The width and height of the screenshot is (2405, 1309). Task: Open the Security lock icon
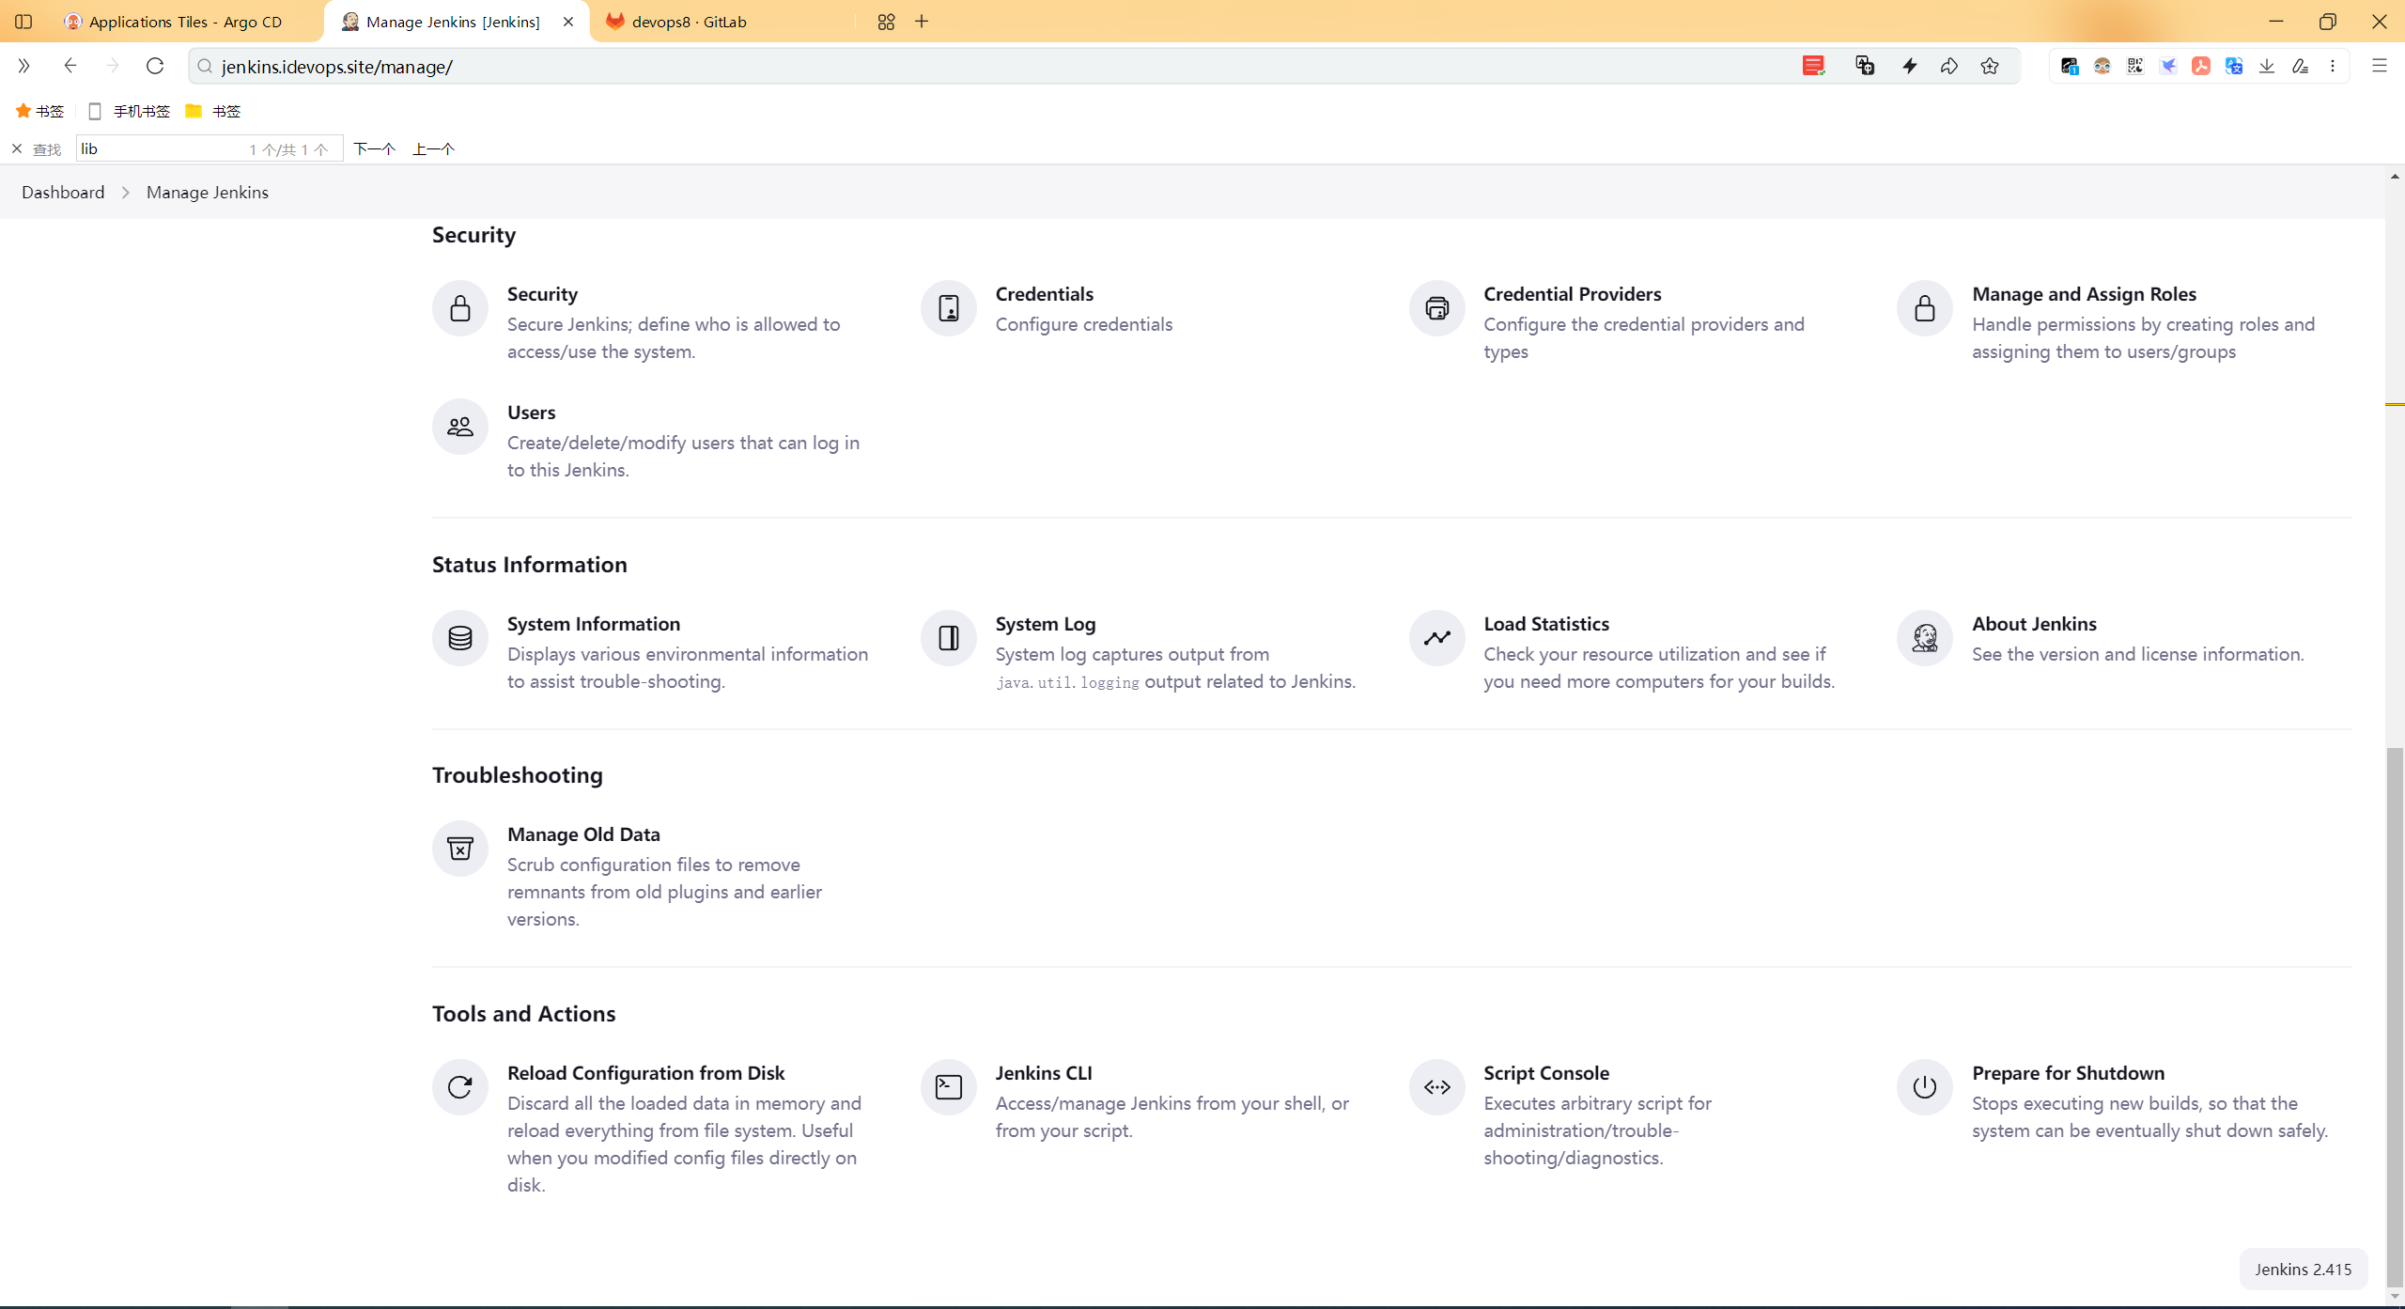click(x=459, y=308)
